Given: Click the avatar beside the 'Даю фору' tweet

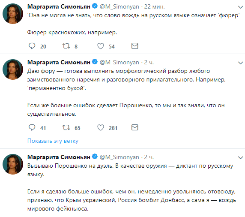Looking at the screenshot, I should point(13,69).
